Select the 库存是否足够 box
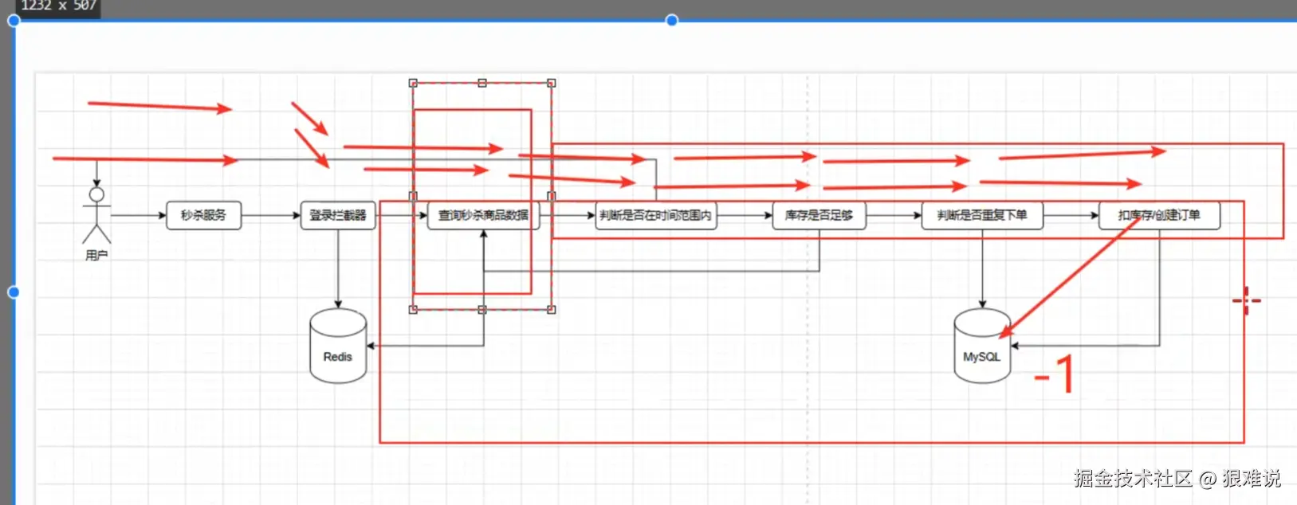Image resolution: width=1297 pixels, height=505 pixels. [819, 215]
